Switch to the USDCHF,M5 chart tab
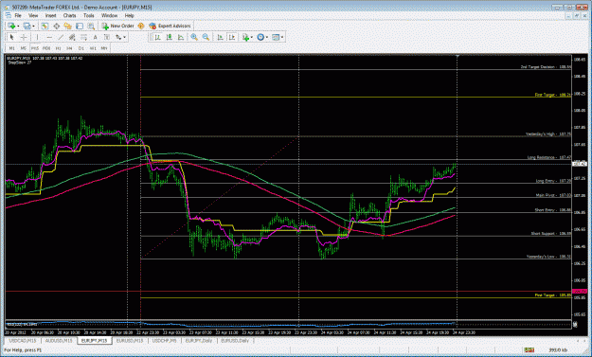 point(164,341)
